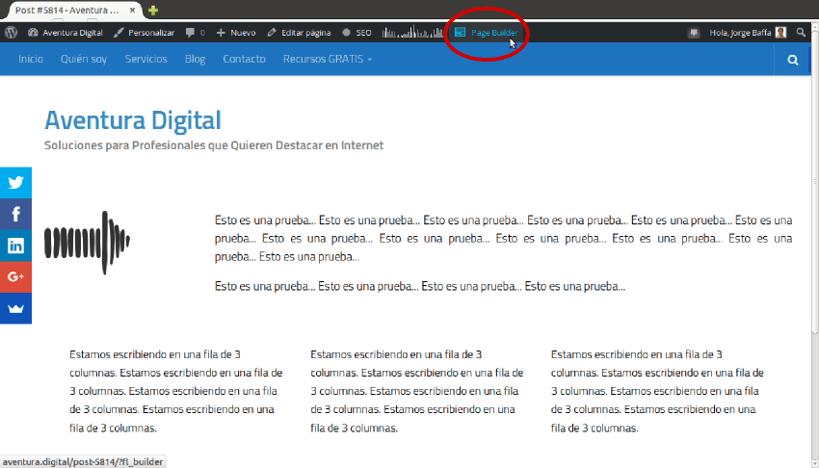
Task: Click the blue navigation search icon
Action: point(793,60)
